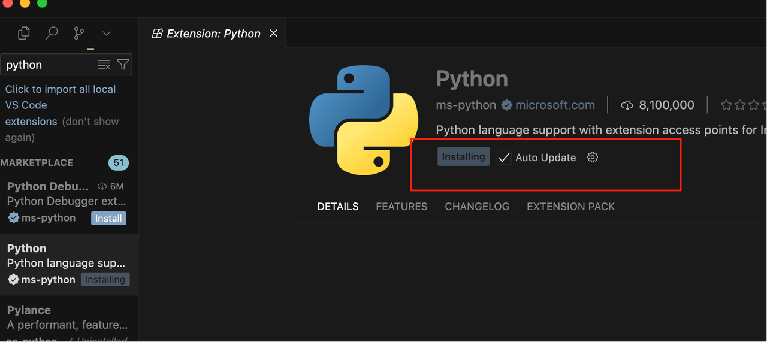Install the Python Debugger extension
This screenshot has width=767, height=342.
(x=108, y=219)
